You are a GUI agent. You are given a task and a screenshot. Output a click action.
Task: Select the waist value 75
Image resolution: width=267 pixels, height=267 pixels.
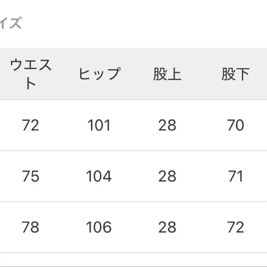tap(31, 176)
